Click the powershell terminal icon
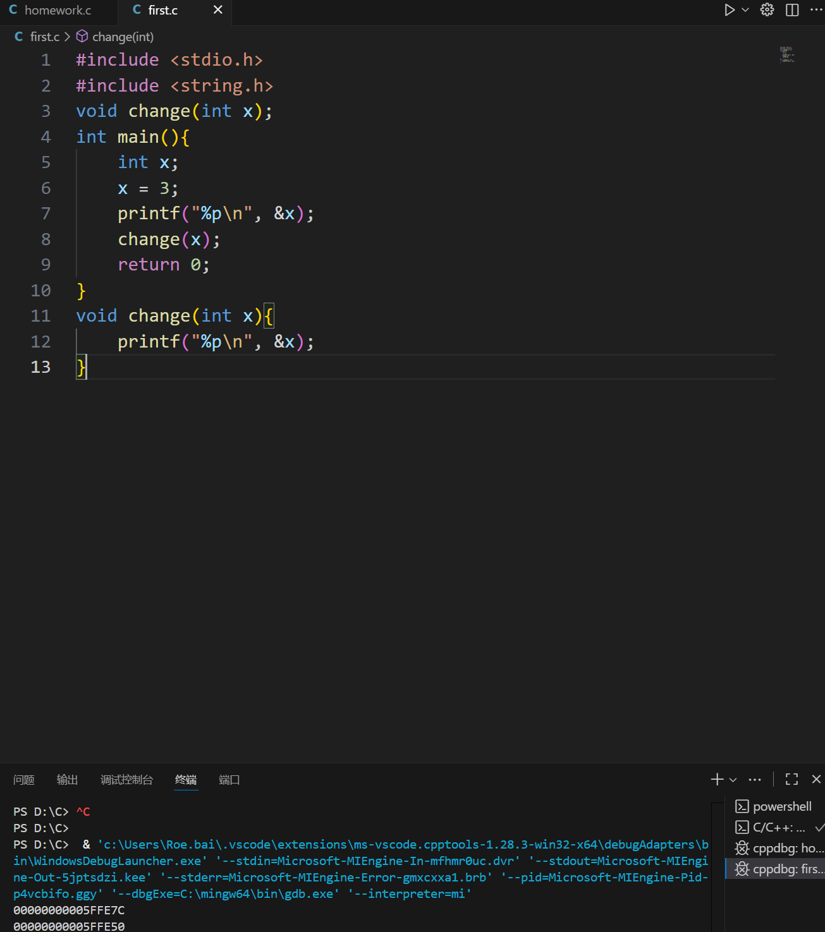This screenshot has width=825, height=932. [742, 806]
